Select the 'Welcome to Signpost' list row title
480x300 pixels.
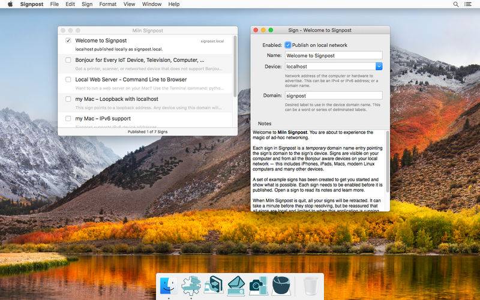click(101, 40)
